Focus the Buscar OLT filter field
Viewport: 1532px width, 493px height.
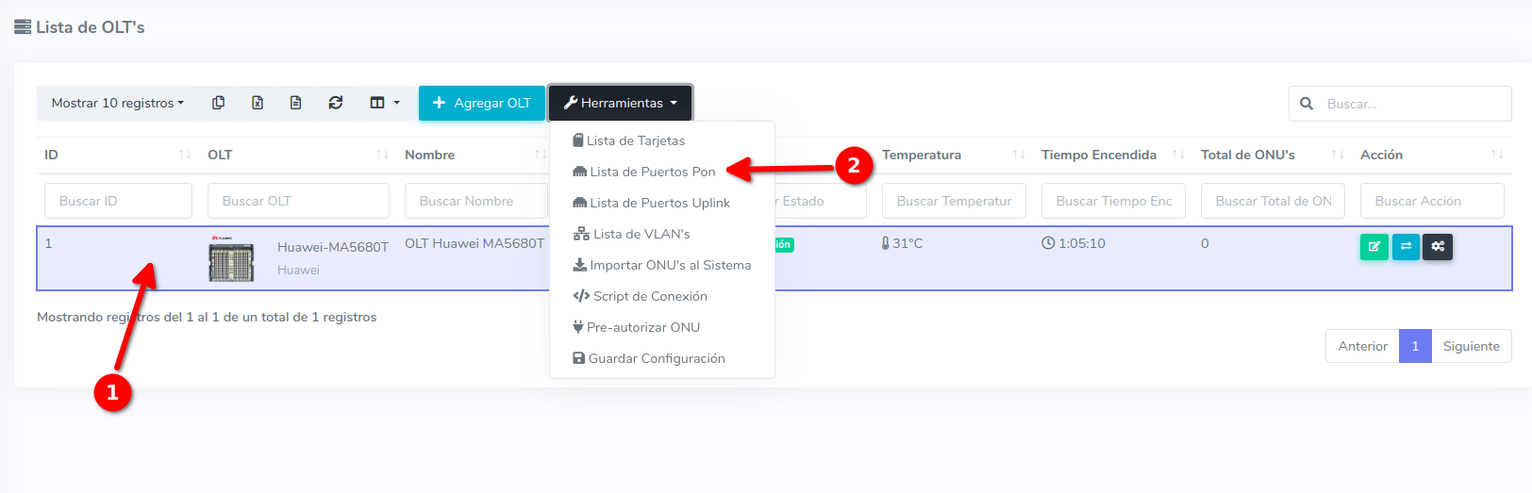pyautogui.click(x=298, y=201)
